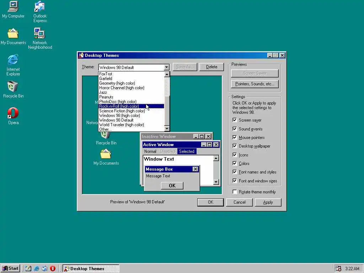Click preview window scroll down arrow

216,182
